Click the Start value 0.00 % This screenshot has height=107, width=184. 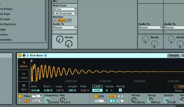tap(48, 90)
